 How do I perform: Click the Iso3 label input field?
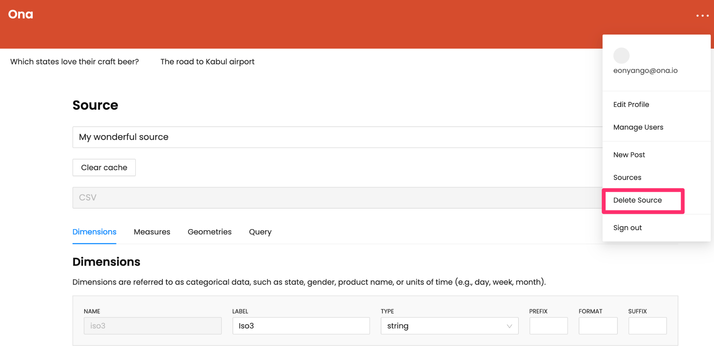[301, 326]
